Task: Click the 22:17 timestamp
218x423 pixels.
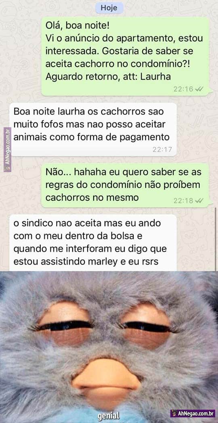Action: (x=162, y=149)
